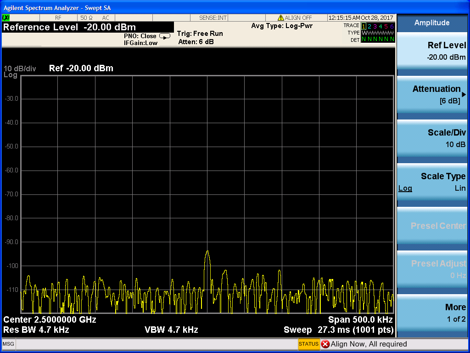Screen dimensions: 470x353
Task: Click the red error icon beside Align Now
Action: [x=325, y=344]
